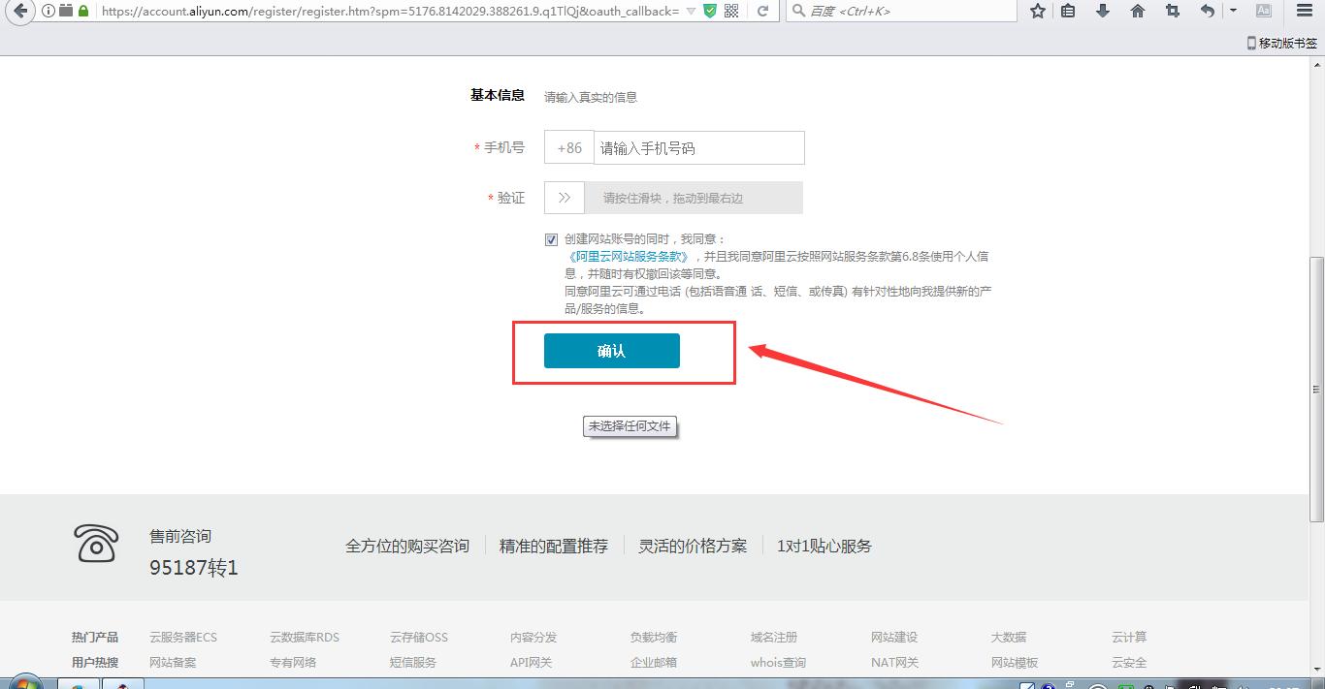
Task: Open the green security shield in address bar
Action: pos(709,11)
